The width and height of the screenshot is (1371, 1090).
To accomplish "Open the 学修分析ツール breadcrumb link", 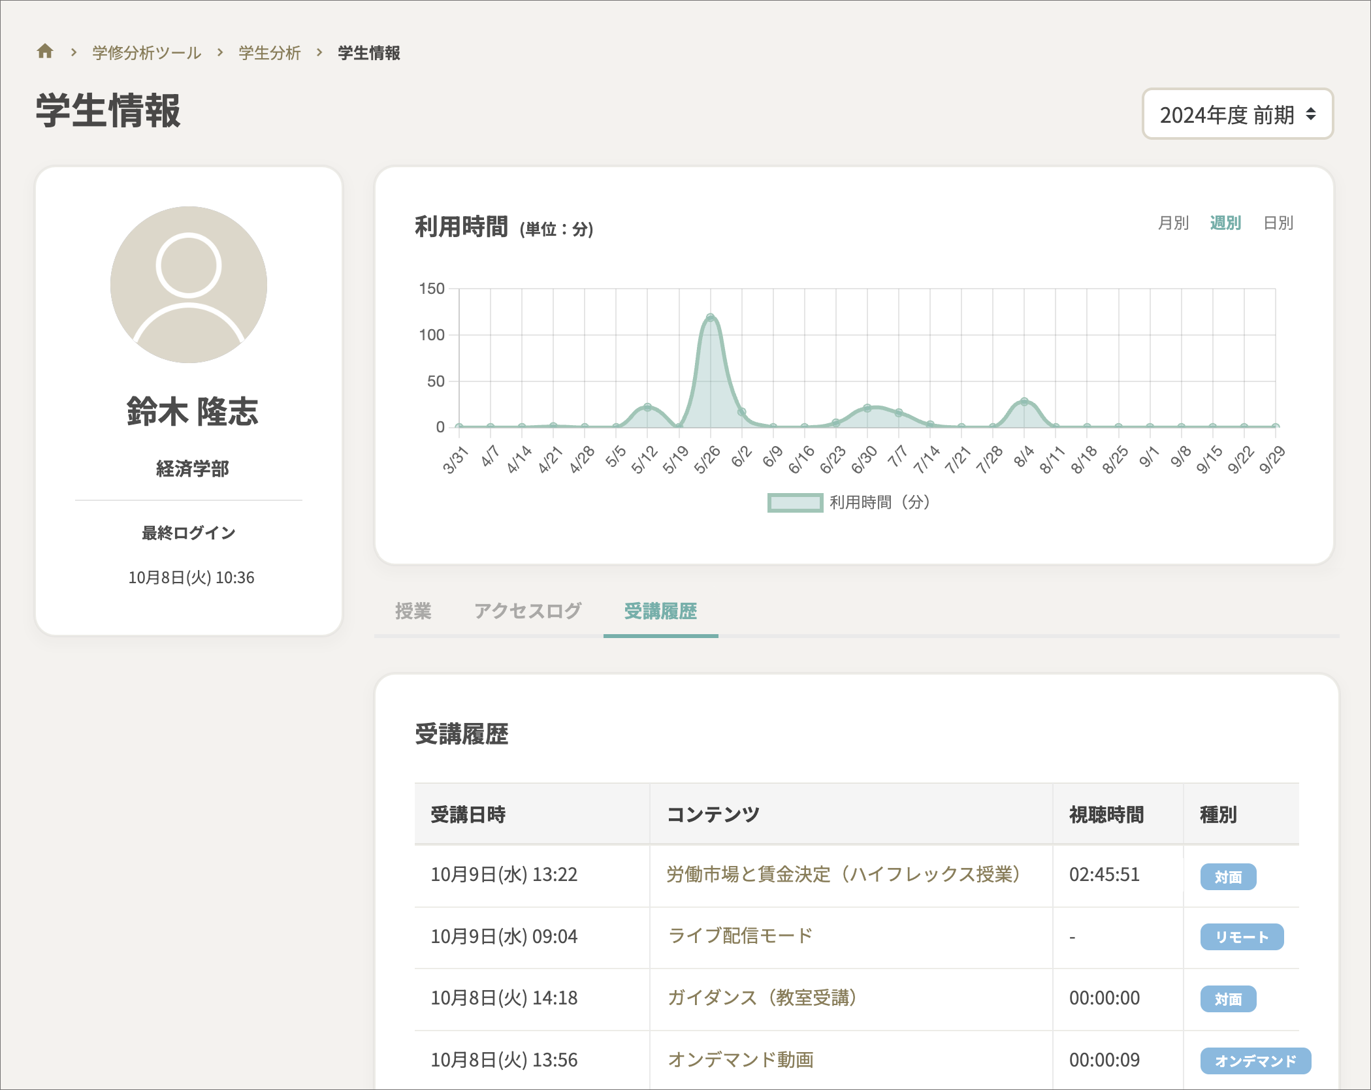I will tap(146, 52).
